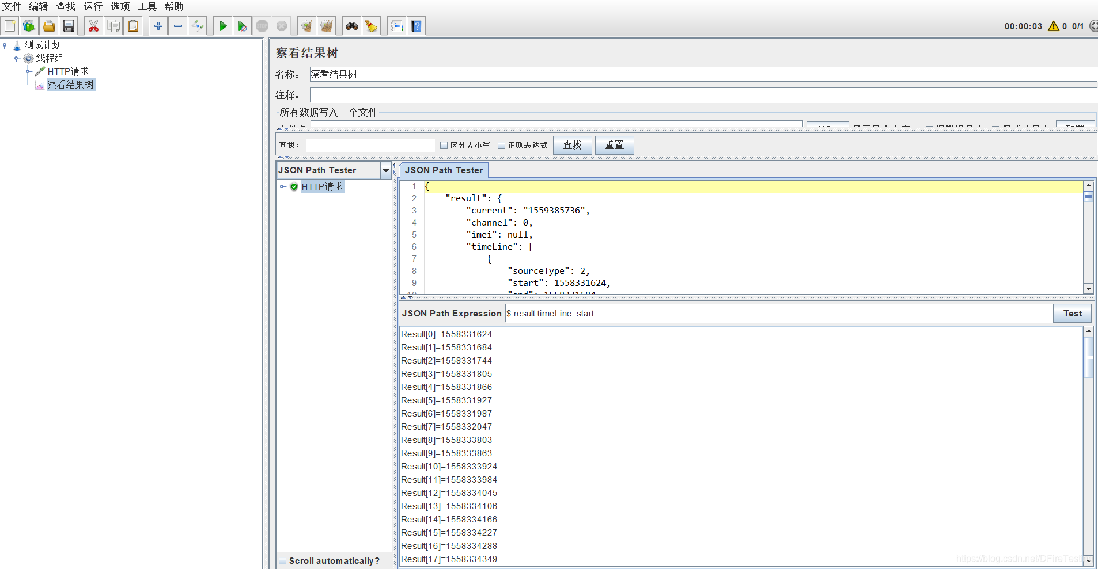Click the 注释 comments input field
This screenshot has height=569, width=1098.
(x=703, y=95)
